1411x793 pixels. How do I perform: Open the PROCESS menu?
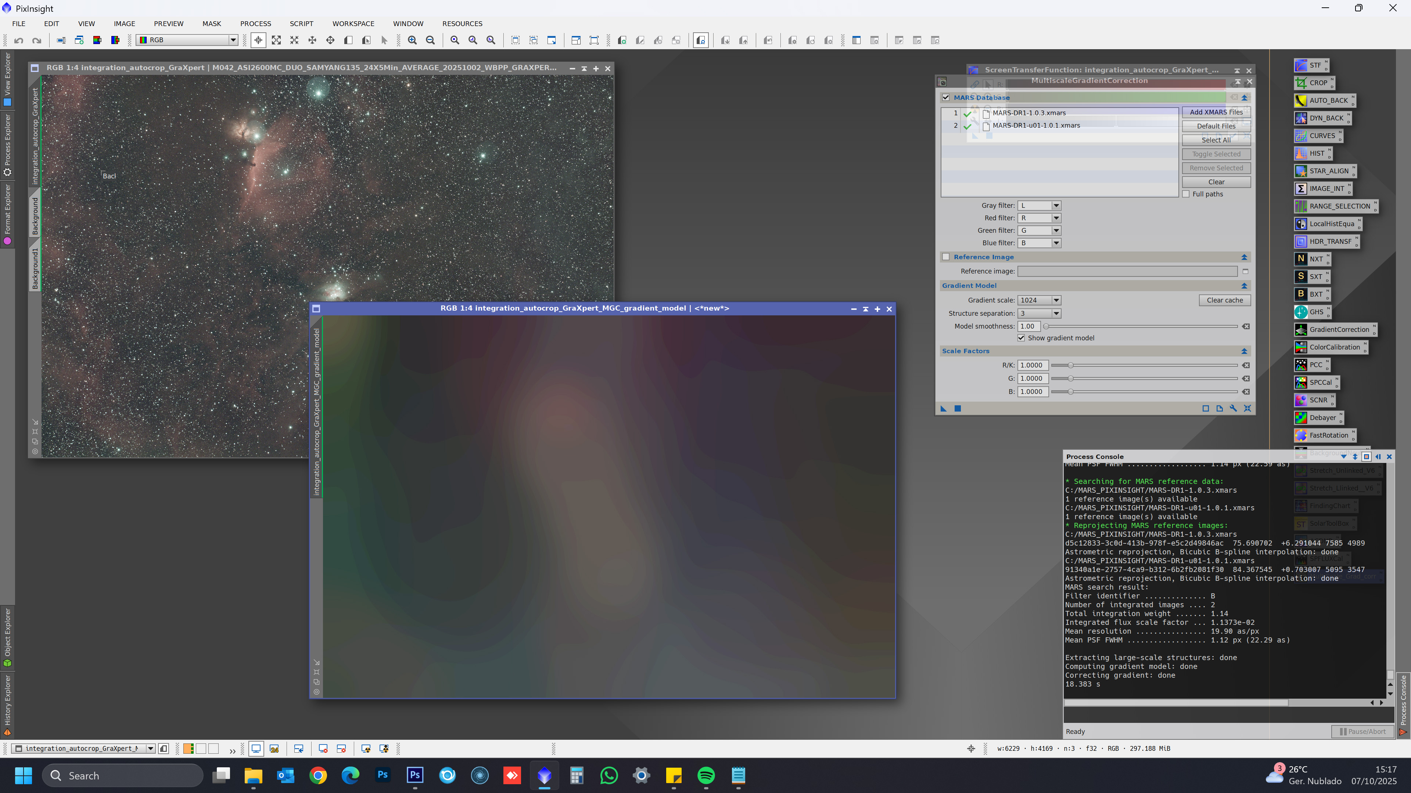(x=255, y=23)
